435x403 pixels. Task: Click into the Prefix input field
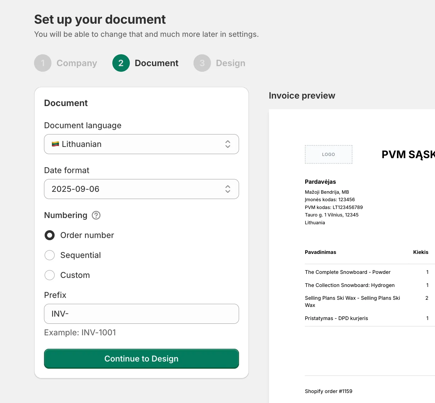141,314
